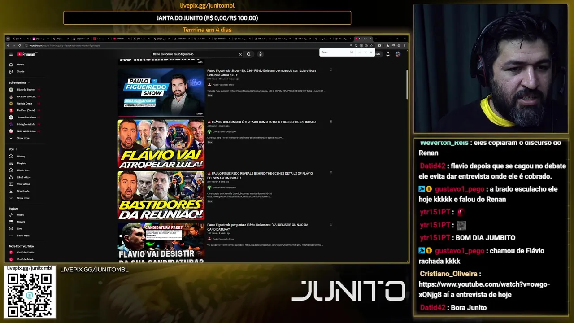Screen dimensions: 574x323
Task: Show more subscriptions
Action: (x=20, y=138)
